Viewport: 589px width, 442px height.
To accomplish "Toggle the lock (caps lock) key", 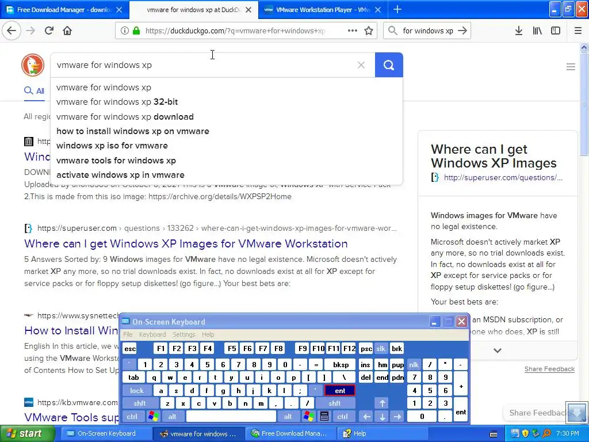I will [x=137, y=391].
